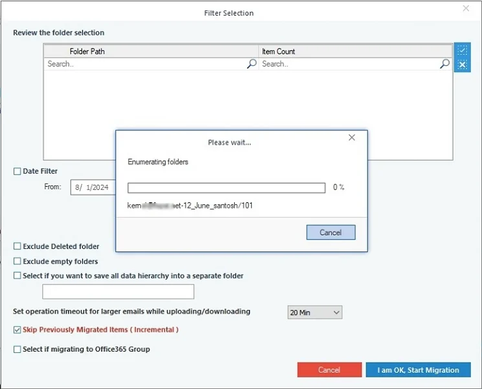Image resolution: width=482 pixels, height=389 pixels.
Task: Close the Please wait dialog
Action: click(x=352, y=138)
